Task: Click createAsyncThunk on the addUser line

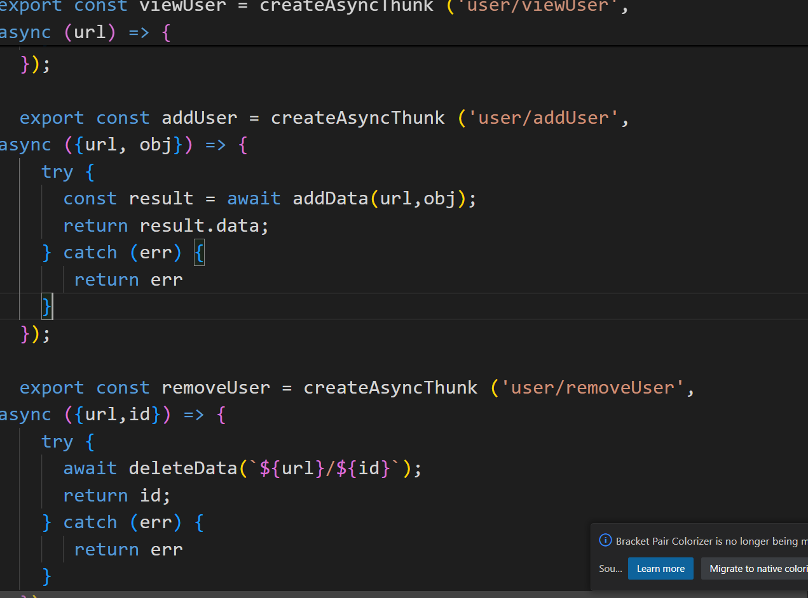Action: point(357,118)
